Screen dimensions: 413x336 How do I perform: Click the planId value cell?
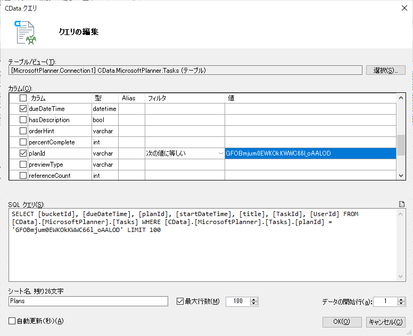(x=310, y=153)
